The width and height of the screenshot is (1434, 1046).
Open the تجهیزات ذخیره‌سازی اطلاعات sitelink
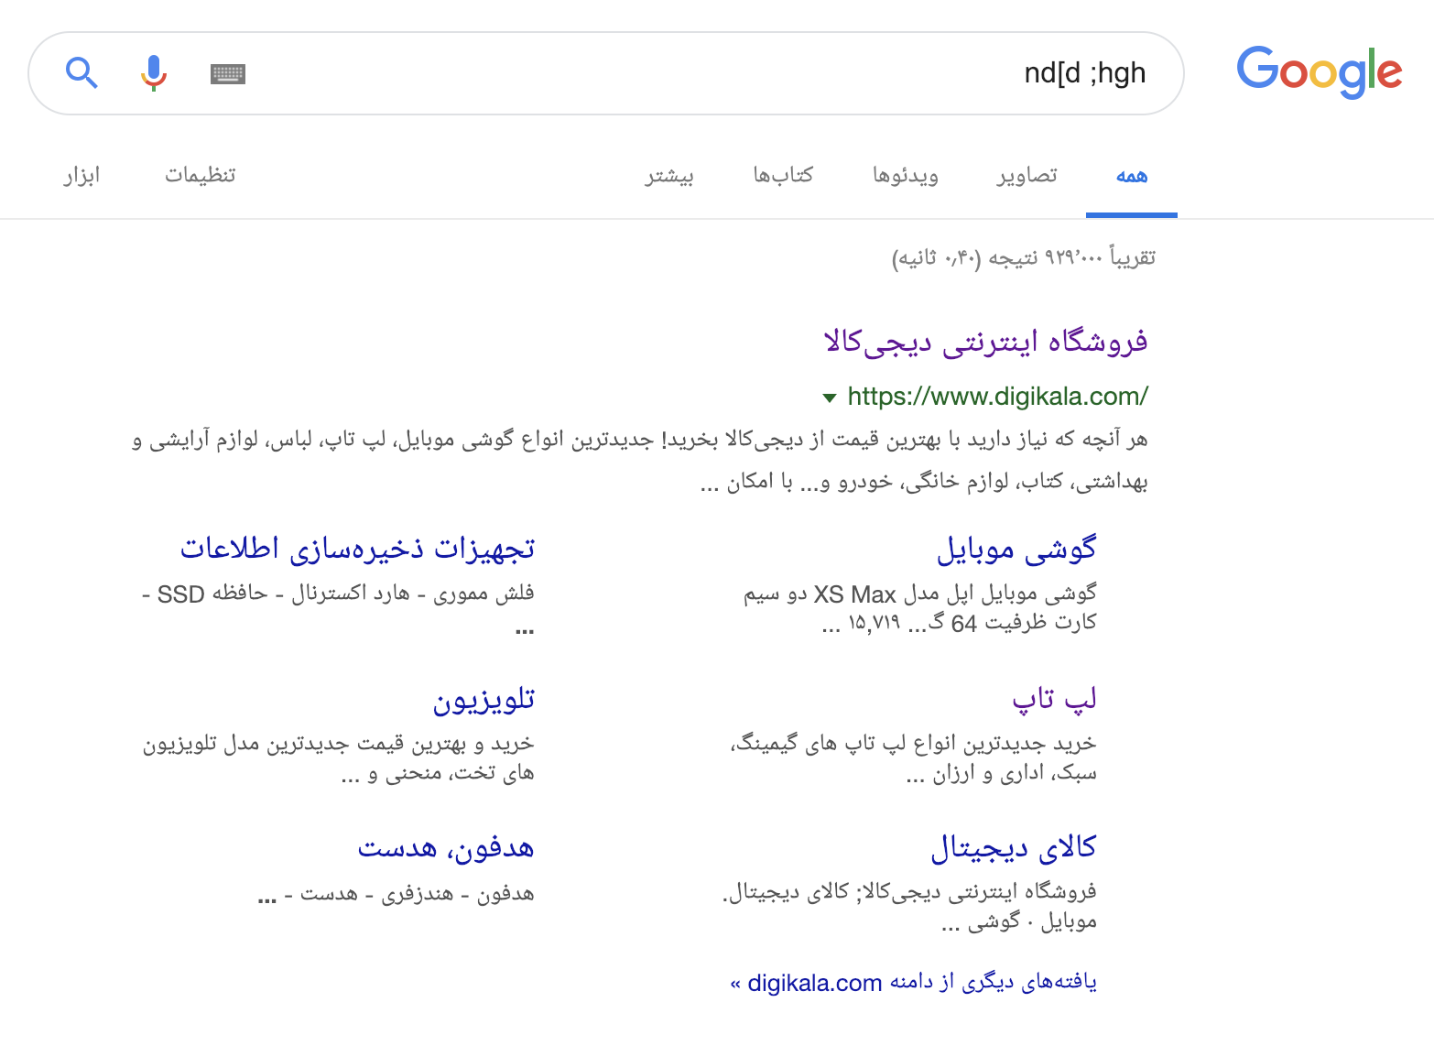pyautogui.click(x=357, y=549)
